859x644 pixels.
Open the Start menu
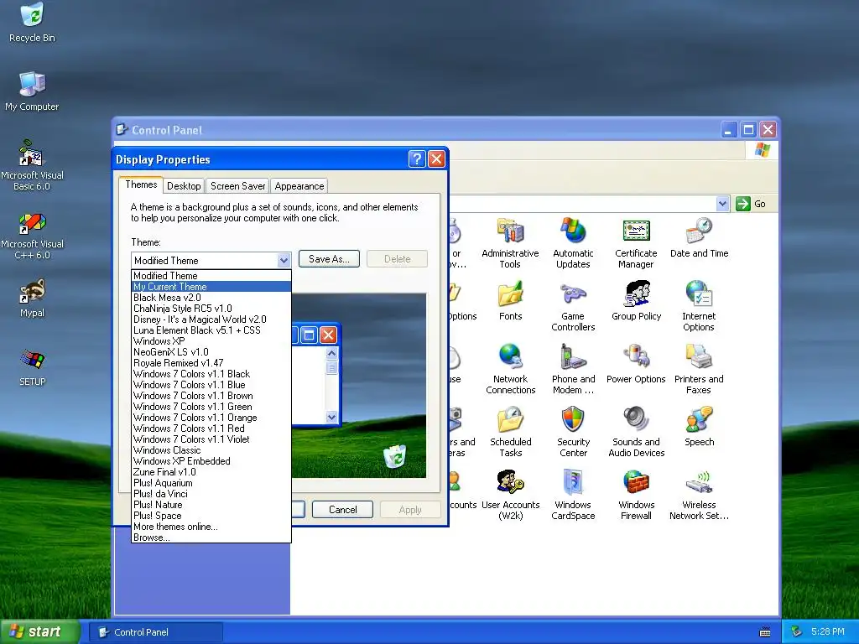point(39,632)
